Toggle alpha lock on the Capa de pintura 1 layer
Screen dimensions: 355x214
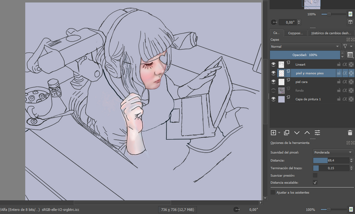click(x=351, y=99)
